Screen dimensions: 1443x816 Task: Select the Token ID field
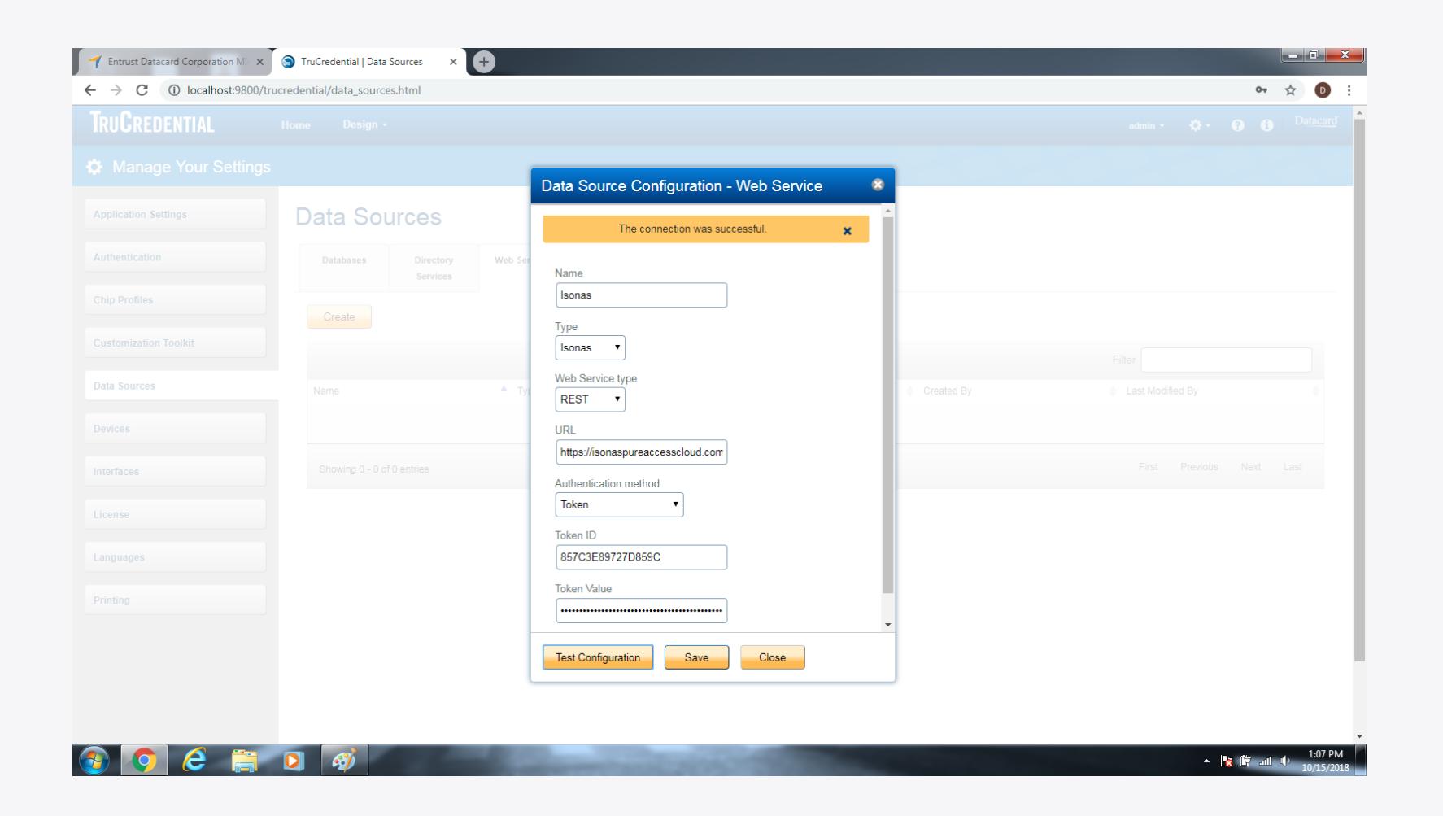point(641,557)
